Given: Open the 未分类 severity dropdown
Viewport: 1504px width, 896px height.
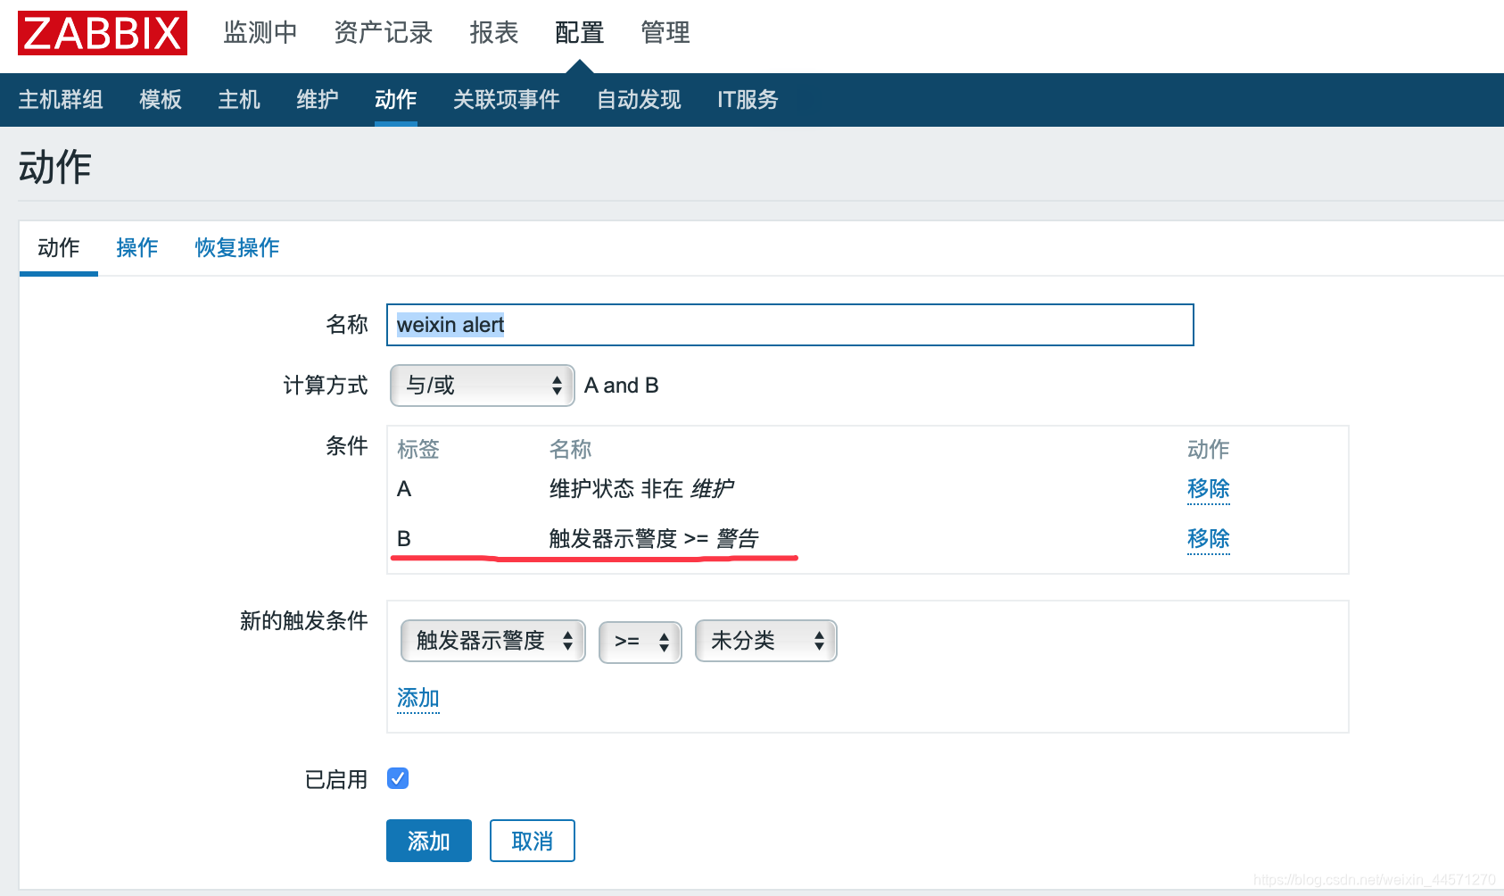Looking at the screenshot, I should [766, 641].
